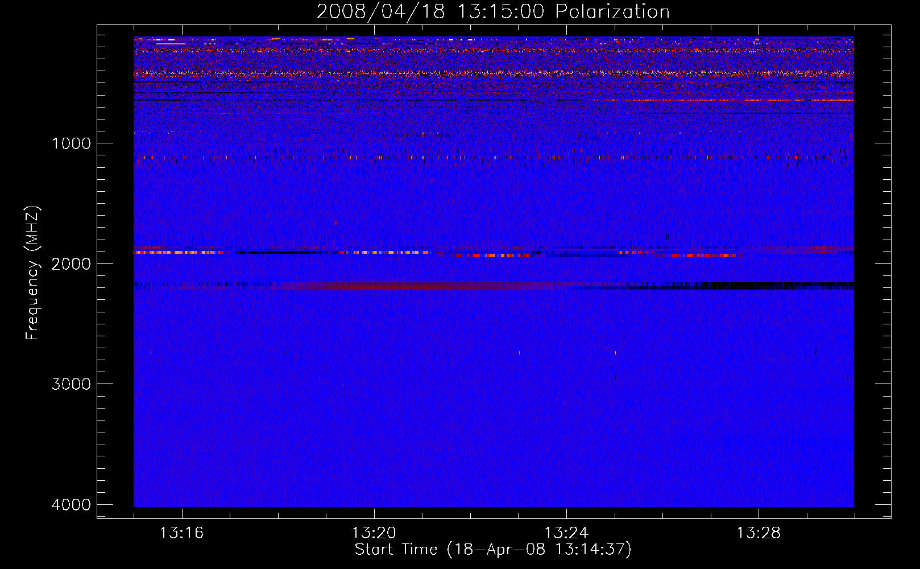Click the small red dot near 1650 MHz
Screen dimensions: 920x569
pos(335,222)
